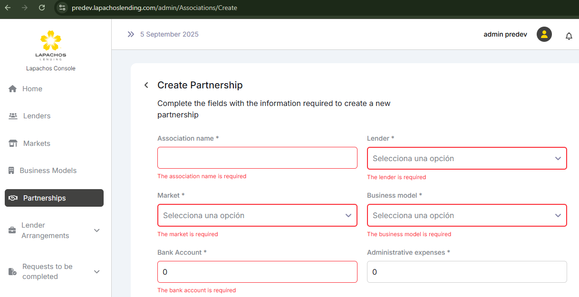
Task: Click the Markets storefront icon
Action: click(13, 144)
